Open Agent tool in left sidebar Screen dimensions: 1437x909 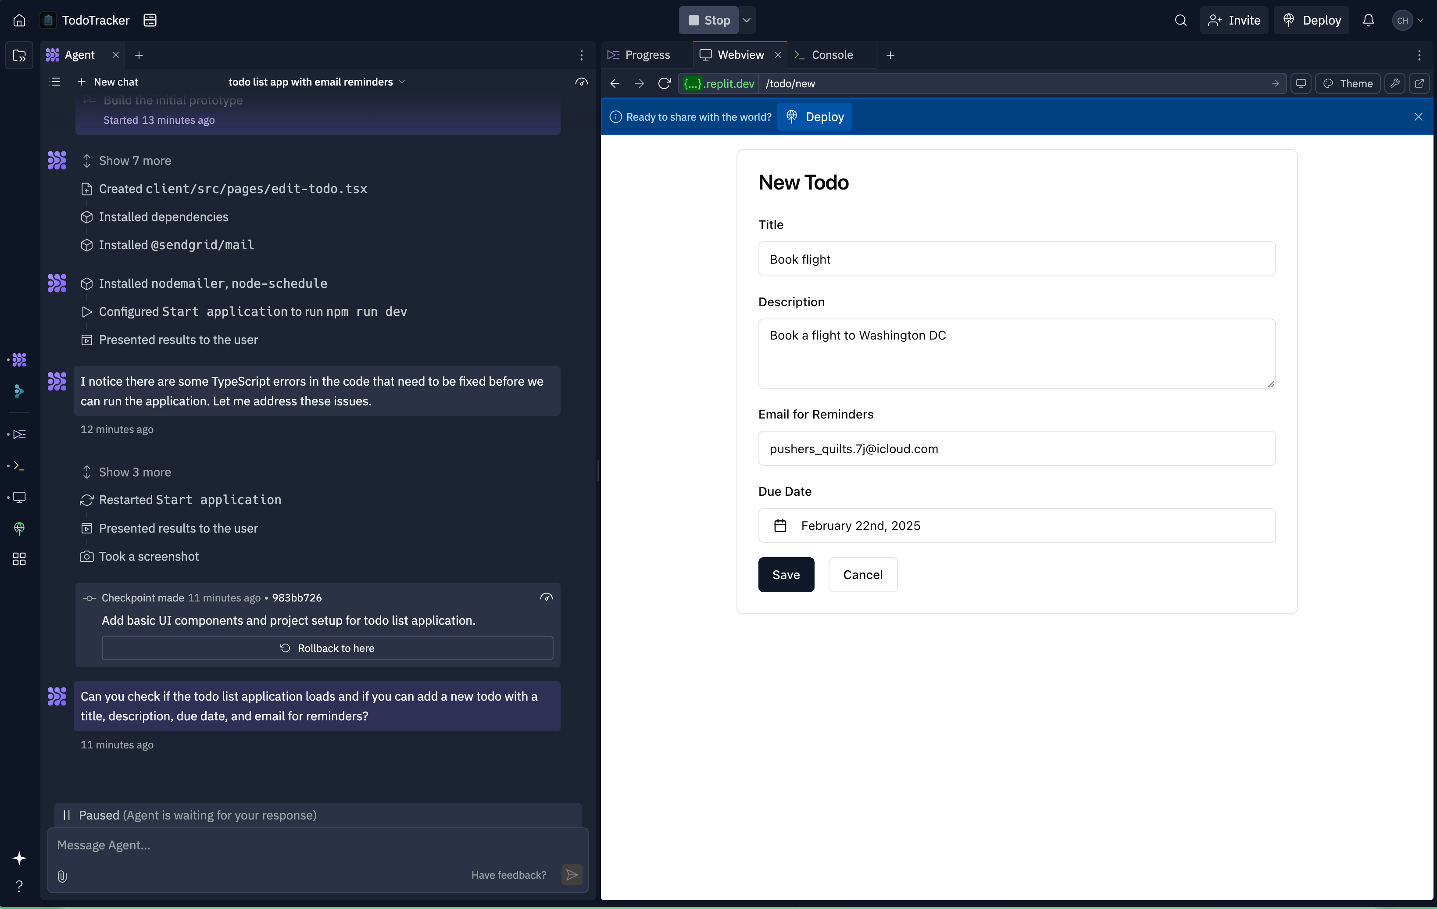tap(19, 359)
